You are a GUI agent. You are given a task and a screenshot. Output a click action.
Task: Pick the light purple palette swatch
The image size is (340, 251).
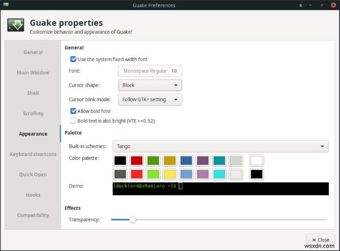[203, 174]
